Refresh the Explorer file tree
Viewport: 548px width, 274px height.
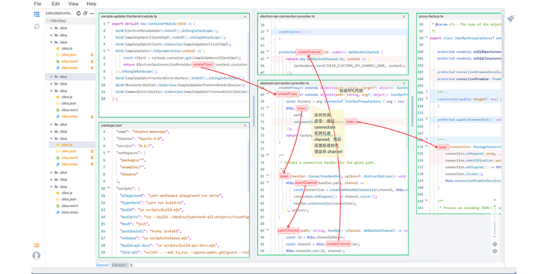[78, 13]
